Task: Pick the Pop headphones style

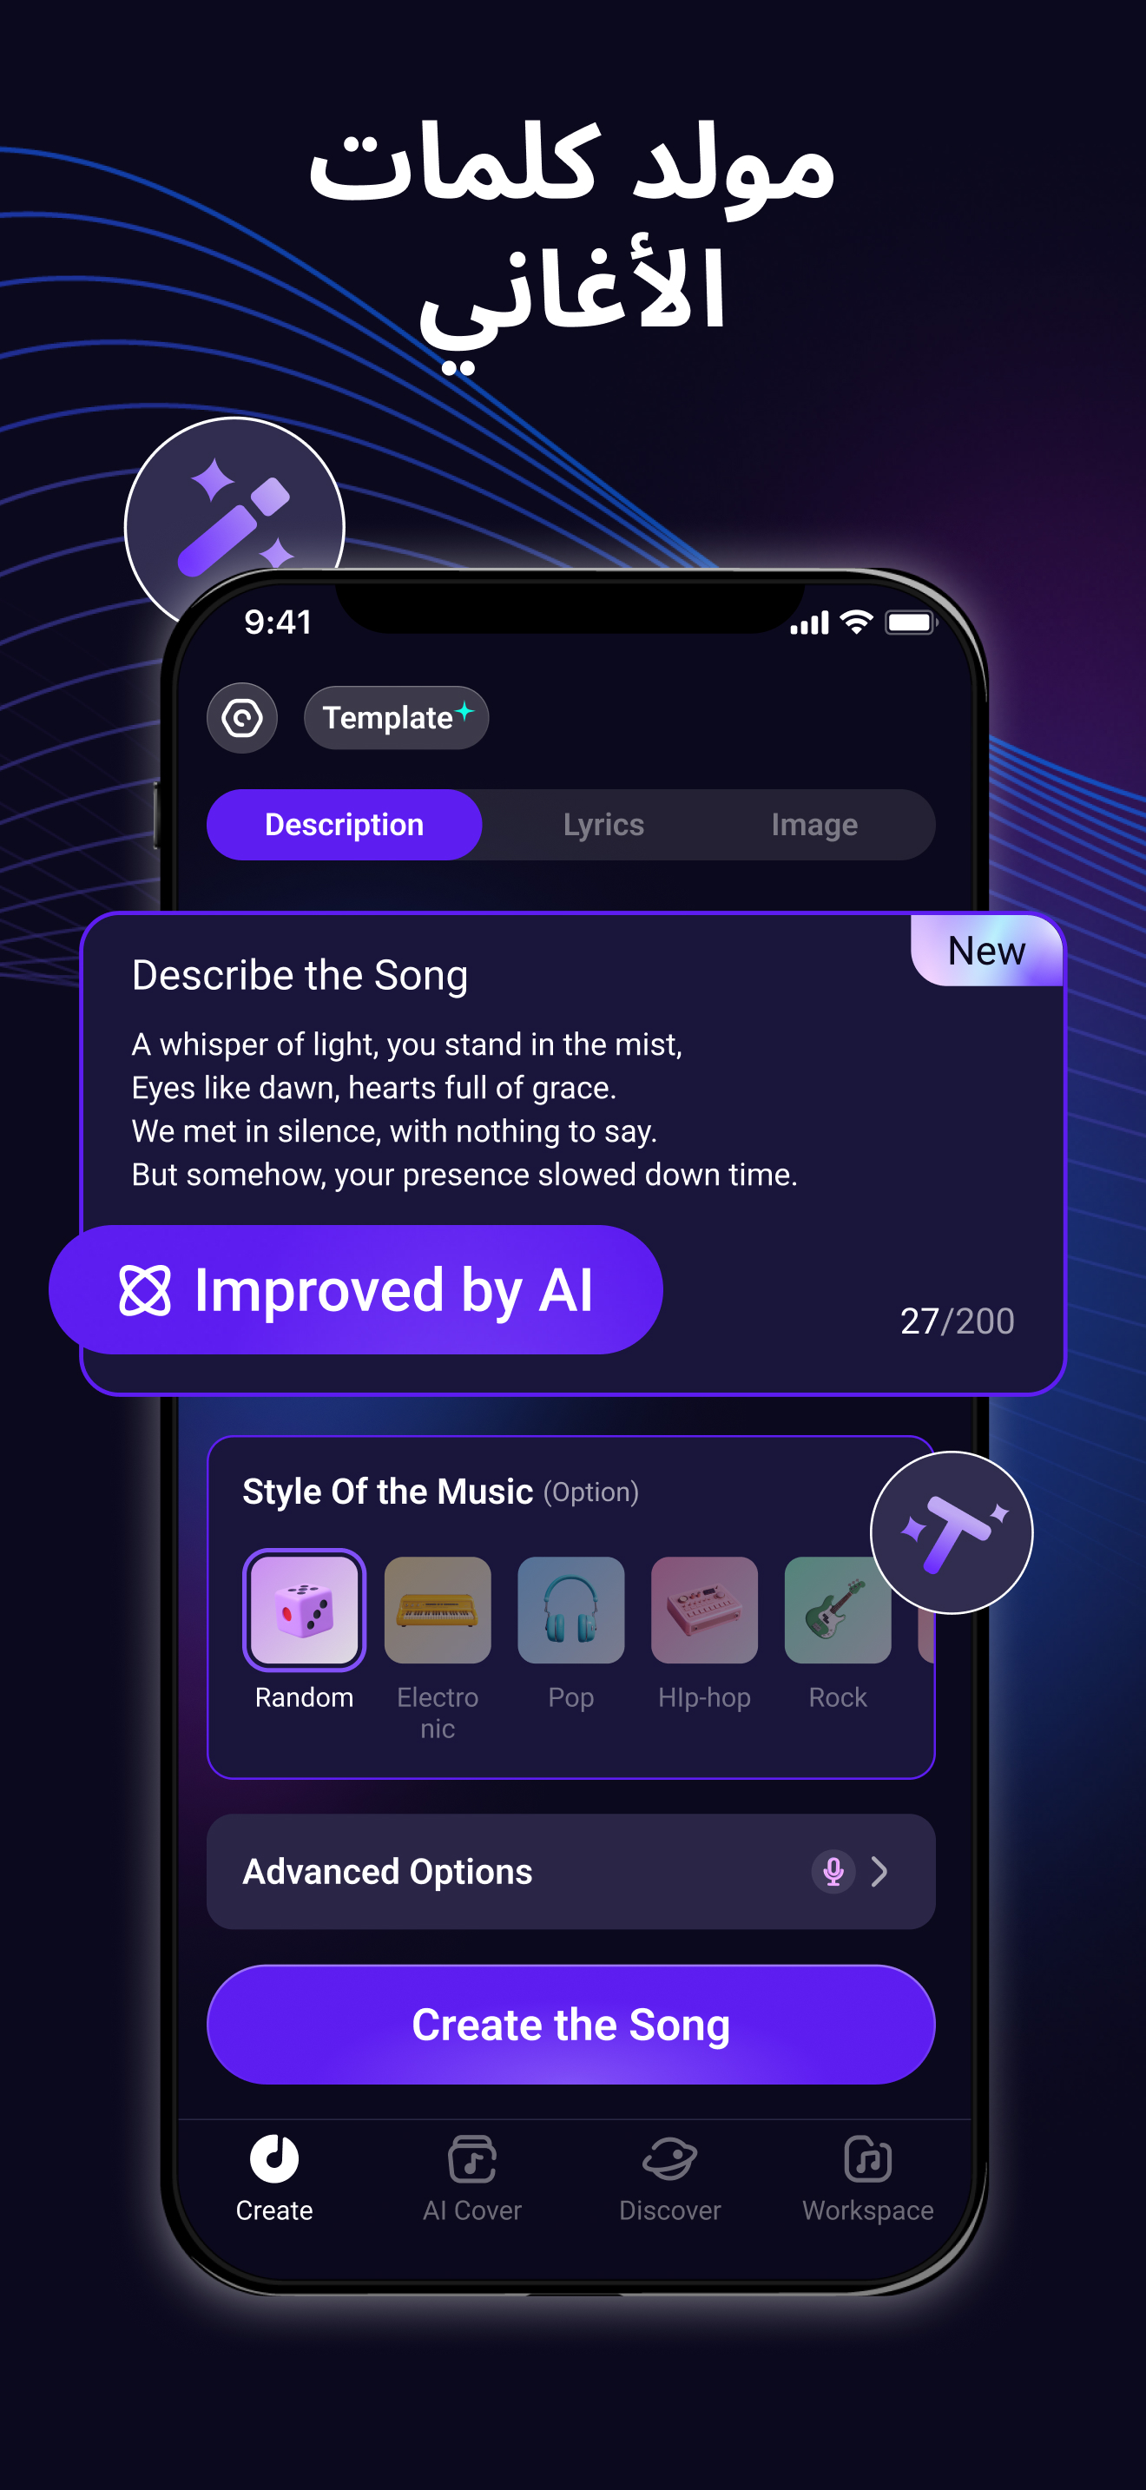Action: tap(571, 1611)
